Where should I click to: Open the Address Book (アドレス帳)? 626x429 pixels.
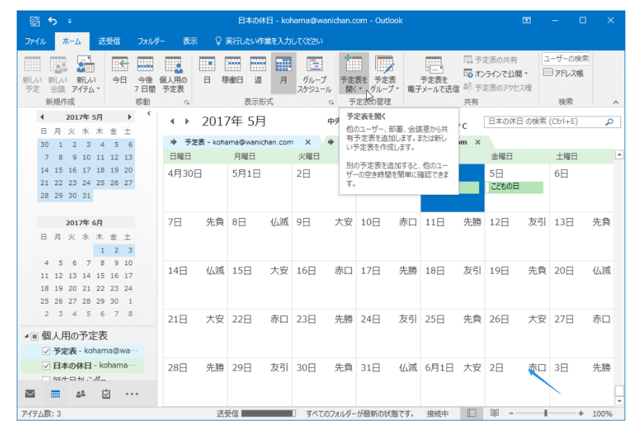563,73
